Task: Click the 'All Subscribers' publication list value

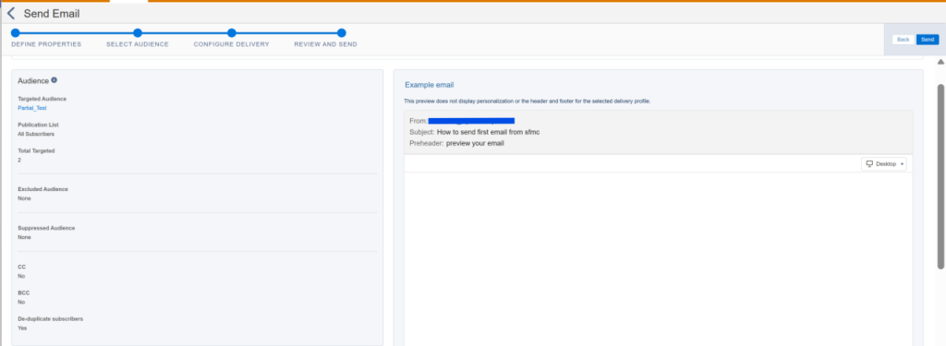Action: (x=36, y=134)
